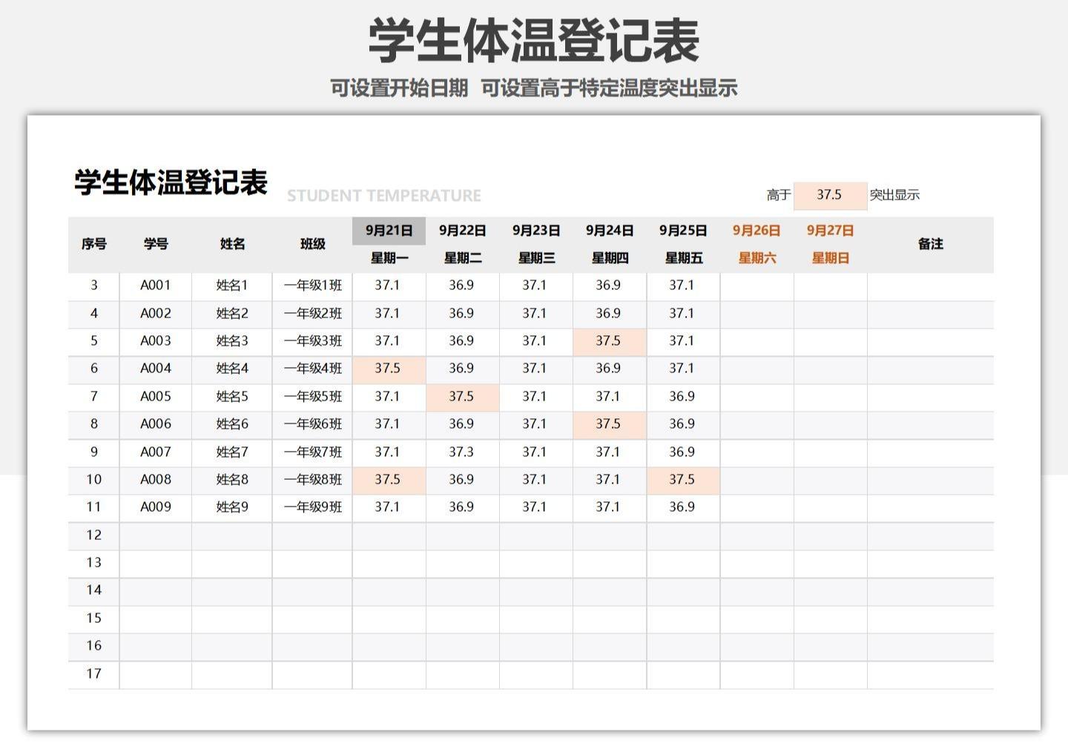
Task: Select class cell 一年级7班
Action: (312, 452)
